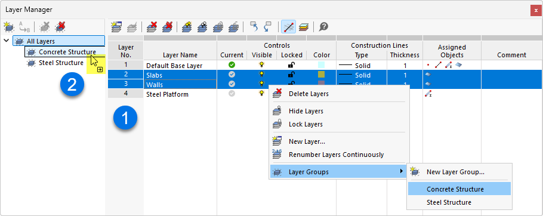Set Walls as the current layer

point(232,84)
